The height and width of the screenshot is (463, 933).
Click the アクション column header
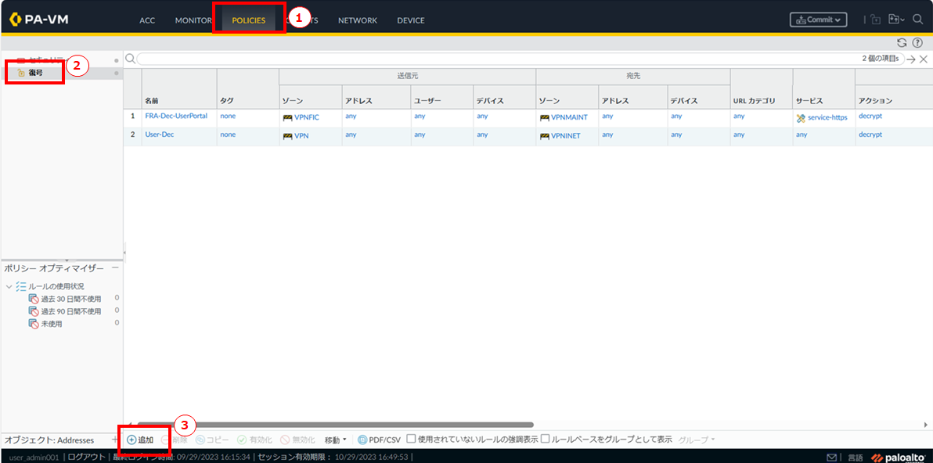[x=875, y=100]
